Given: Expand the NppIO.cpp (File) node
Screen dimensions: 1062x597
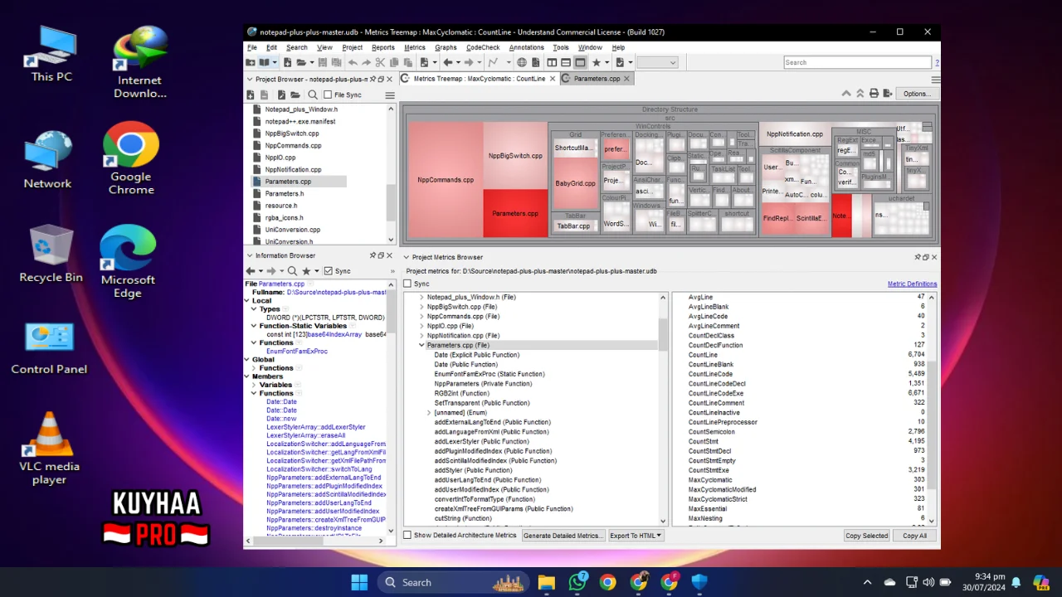Looking at the screenshot, I should pos(421,326).
